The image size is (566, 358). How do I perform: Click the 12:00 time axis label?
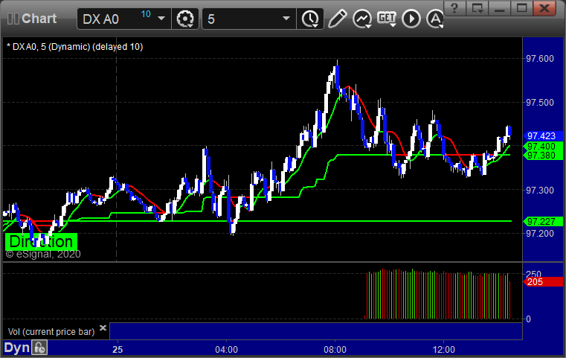[443, 350]
